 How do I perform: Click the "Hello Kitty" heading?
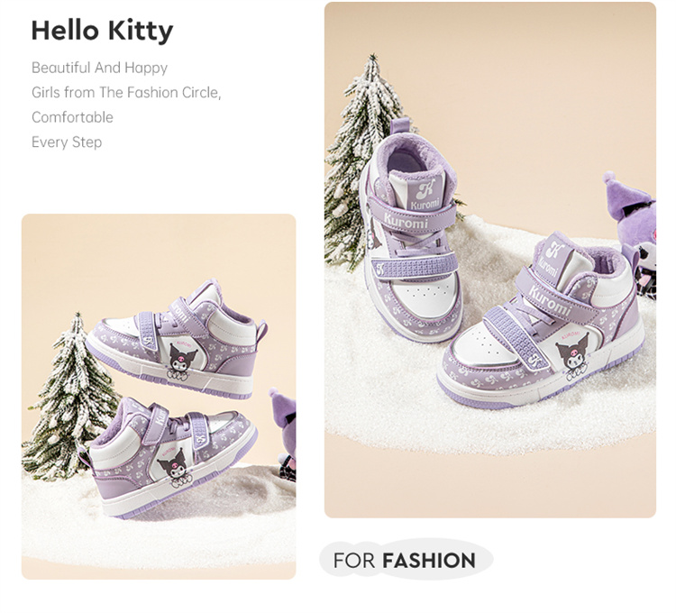click(x=102, y=31)
